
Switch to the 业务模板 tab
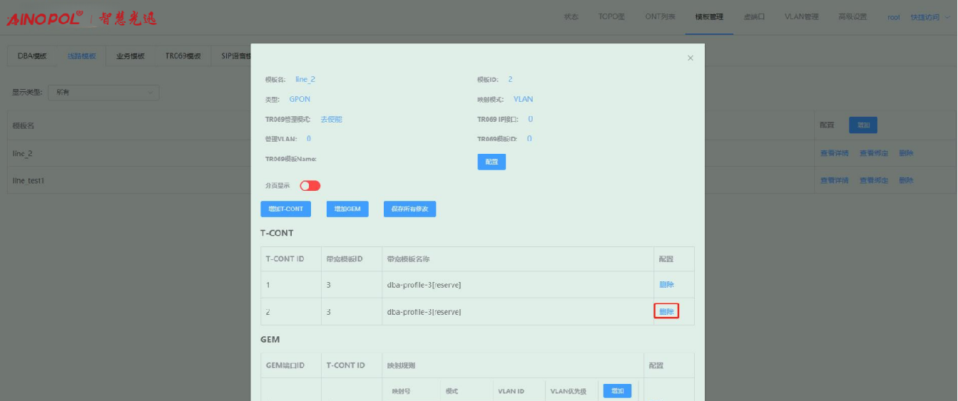[131, 56]
